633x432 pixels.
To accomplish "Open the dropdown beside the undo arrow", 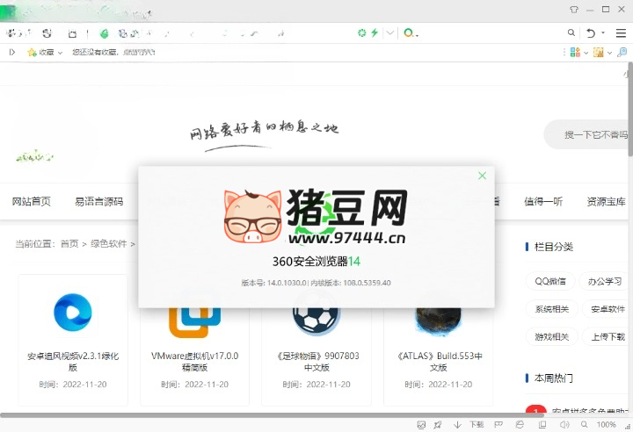I will 603,33.
